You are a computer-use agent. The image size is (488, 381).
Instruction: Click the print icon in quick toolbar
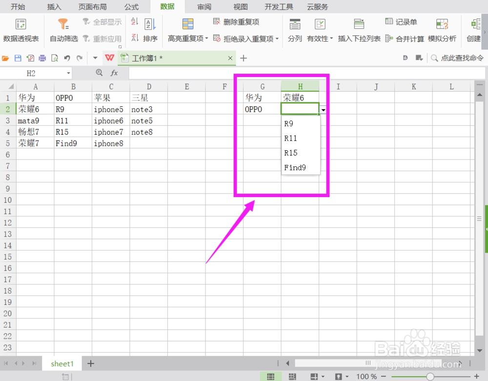(42, 58)
